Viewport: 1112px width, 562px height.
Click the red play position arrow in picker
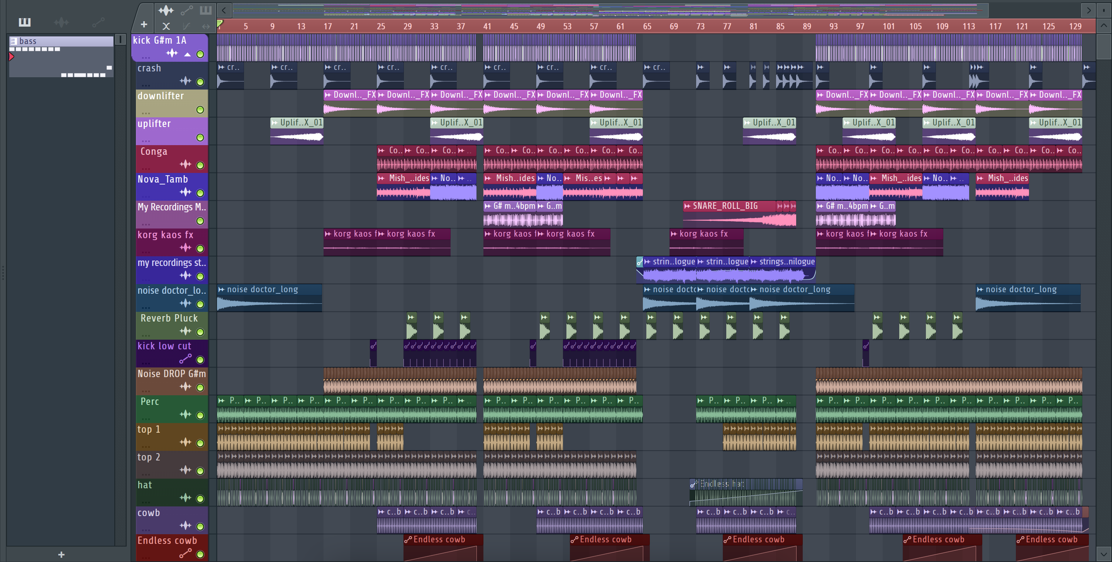(12, 56)
